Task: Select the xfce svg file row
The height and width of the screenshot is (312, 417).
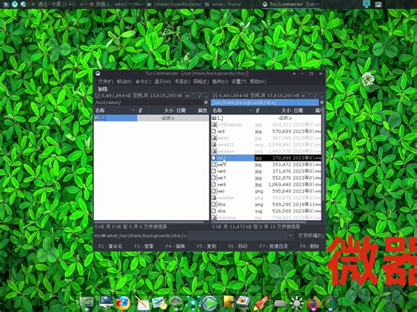Action: coord(266,211)
